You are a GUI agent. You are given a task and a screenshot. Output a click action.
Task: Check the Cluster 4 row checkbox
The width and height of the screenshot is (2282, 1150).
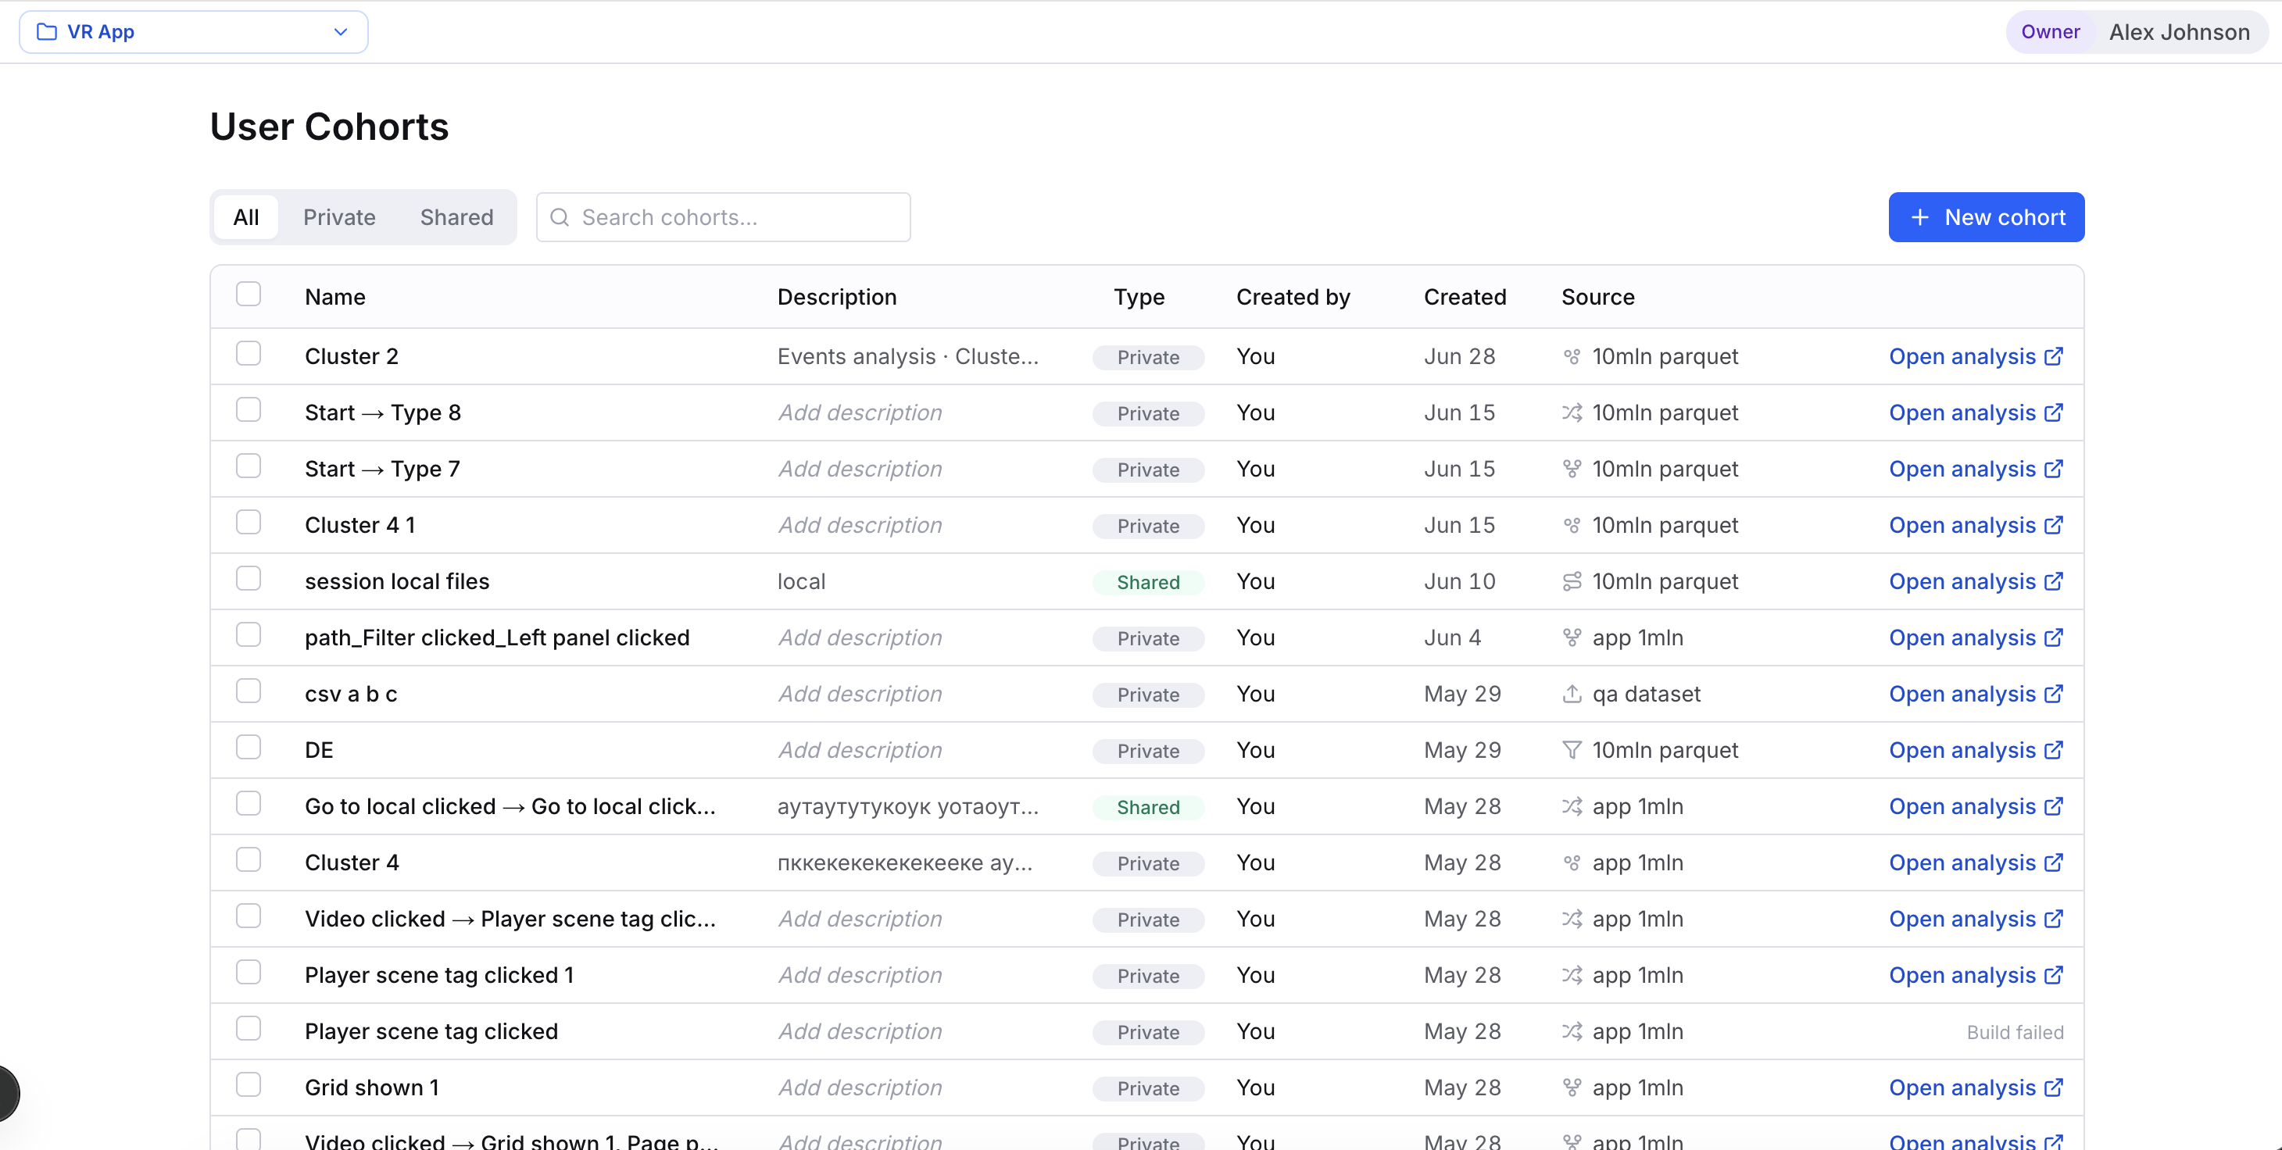coord(249,860)
